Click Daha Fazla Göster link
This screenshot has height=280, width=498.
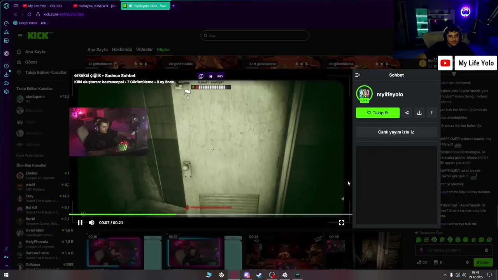pos(30,155)
